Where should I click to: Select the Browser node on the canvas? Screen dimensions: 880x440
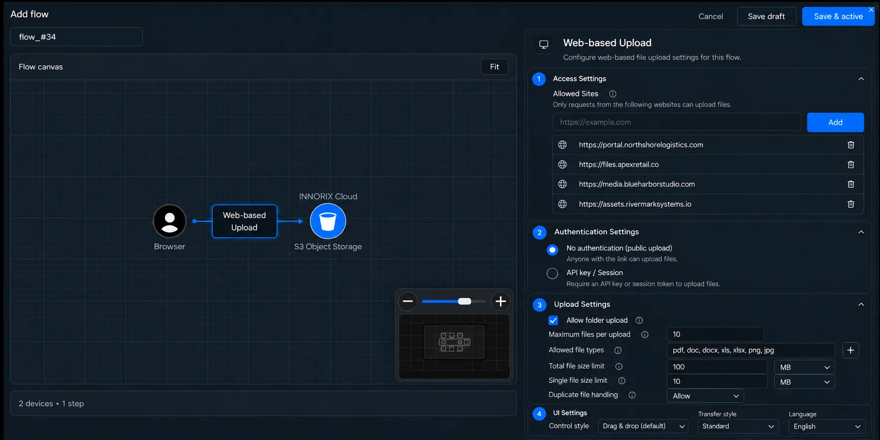point(170,221)
